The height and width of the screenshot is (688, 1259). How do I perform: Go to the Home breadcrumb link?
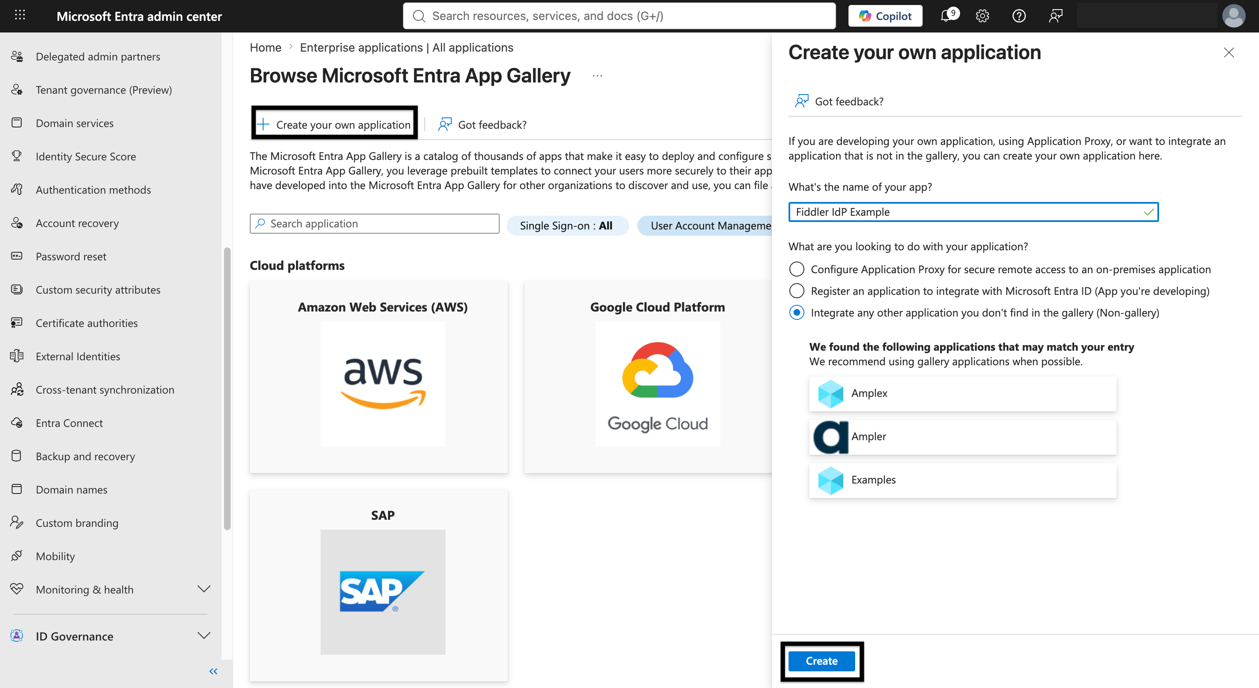(265, 47)
